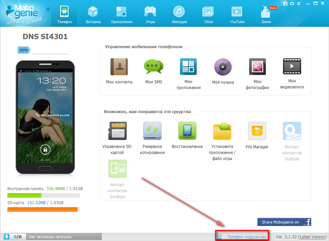This screenshot has width=329, height=241.
Task: Click the SD-карта storage usage bar
Action: click(x=43, y=210)
